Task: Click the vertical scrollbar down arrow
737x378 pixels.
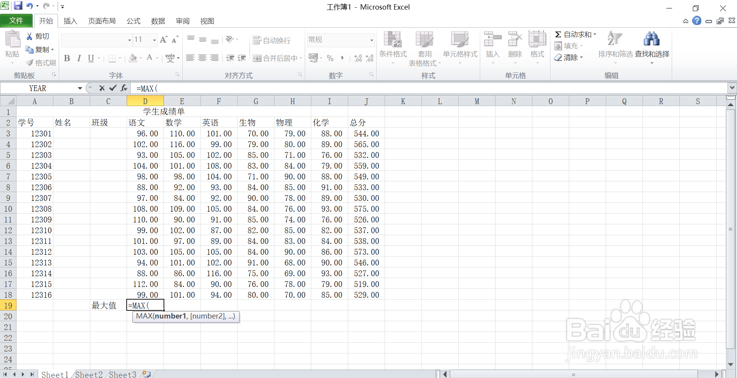Action: tap(730, 365)
